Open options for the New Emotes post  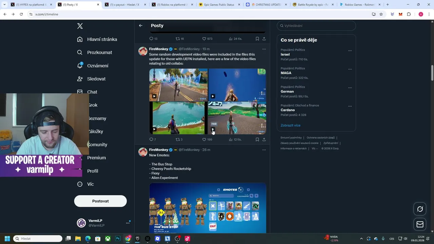[x=264, y=150]
